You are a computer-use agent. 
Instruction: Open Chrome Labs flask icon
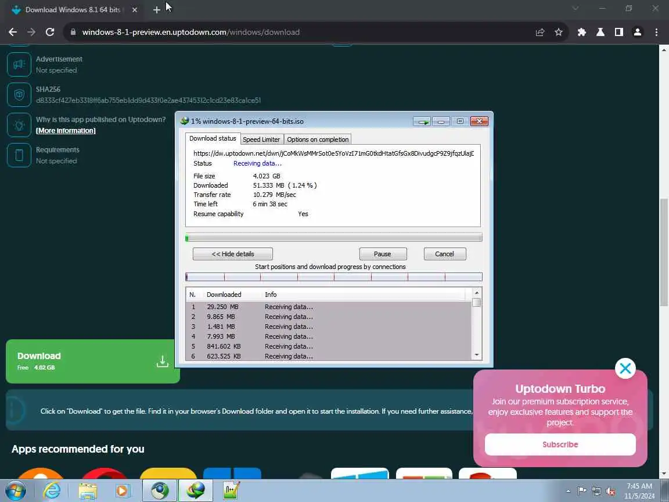pyautogui.click(x=600, y=32)
